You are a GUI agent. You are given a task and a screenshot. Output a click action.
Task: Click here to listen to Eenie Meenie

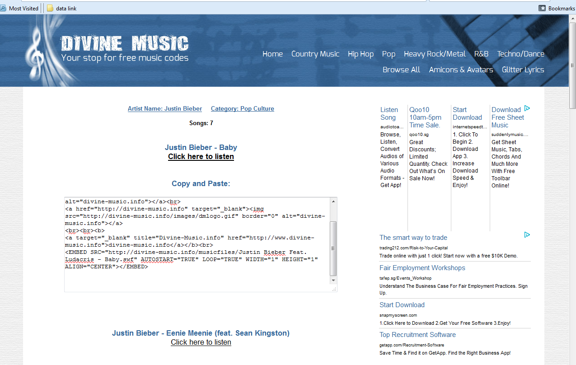tap(201, 342)
